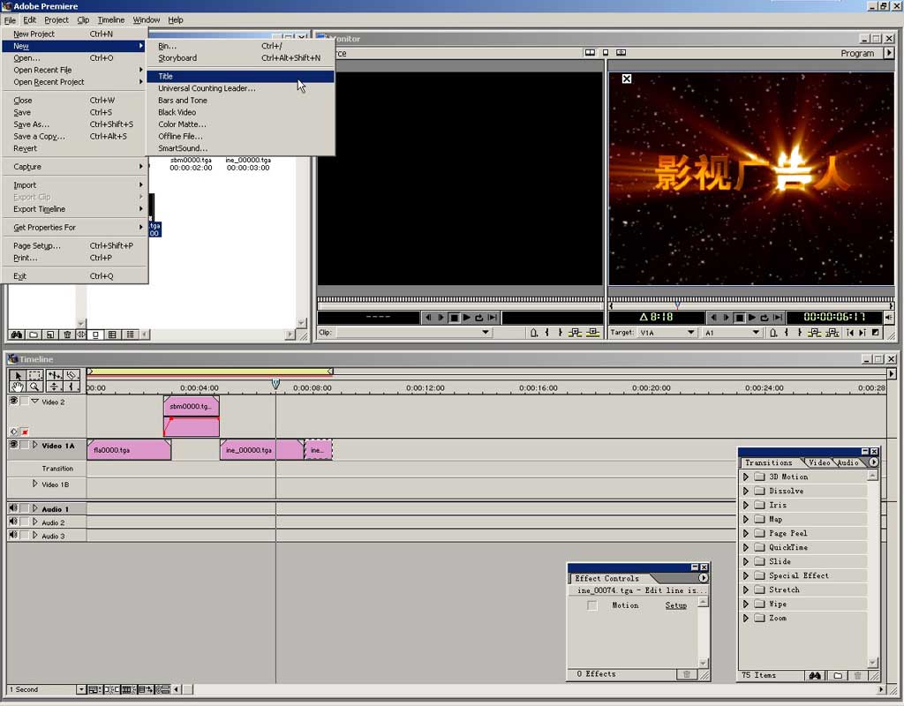The height and width of the screenshot is (706, 904).
Task: Select the Range Select marquee tool
Action: click(34, 375)
